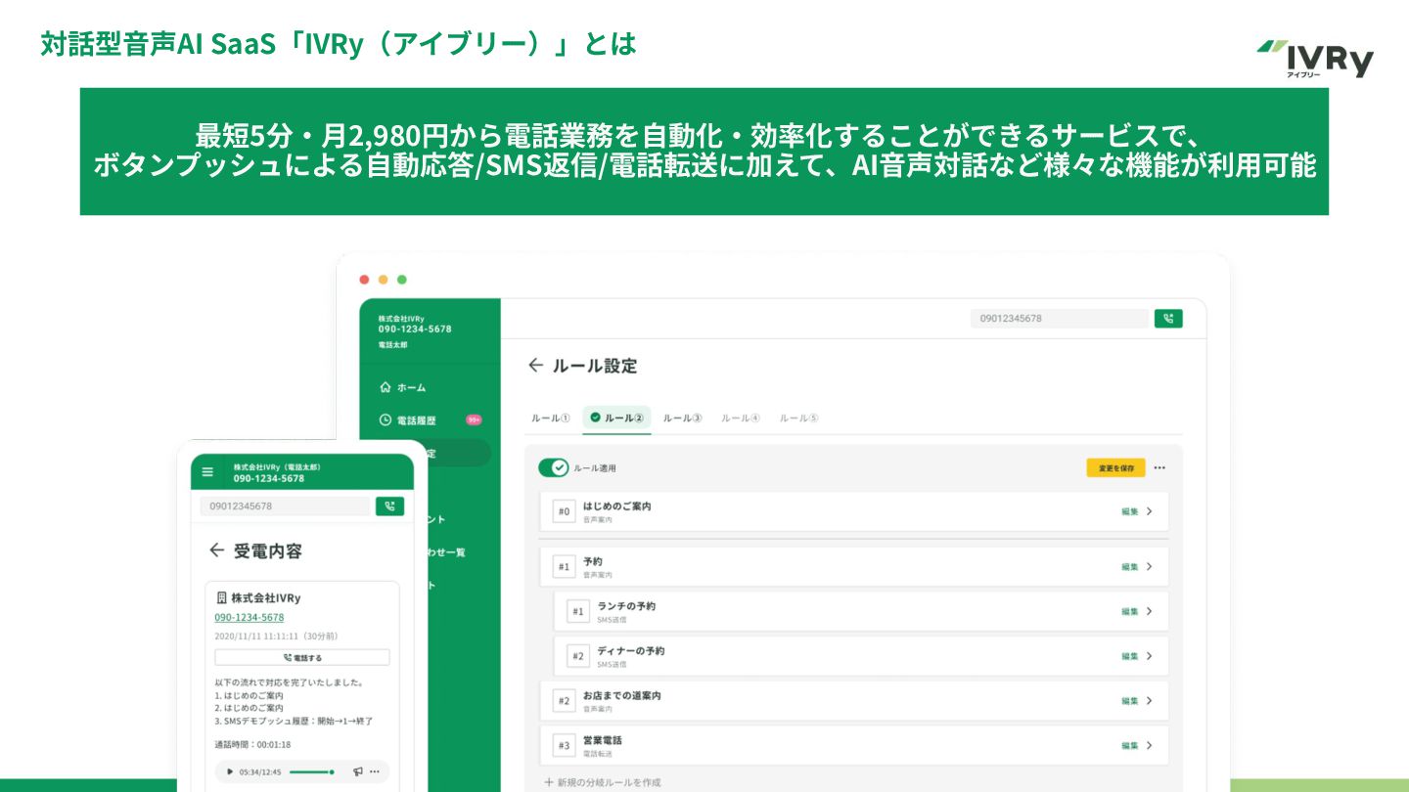Viewport: 1409px width, 792px height.
Task: Click the #1 badge of 予約 rule
Action: click(564, 567)
